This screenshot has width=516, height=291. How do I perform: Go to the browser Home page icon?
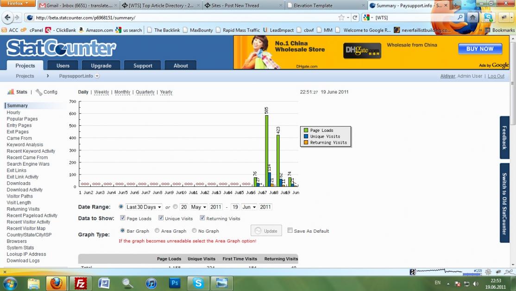click(472, 18)
